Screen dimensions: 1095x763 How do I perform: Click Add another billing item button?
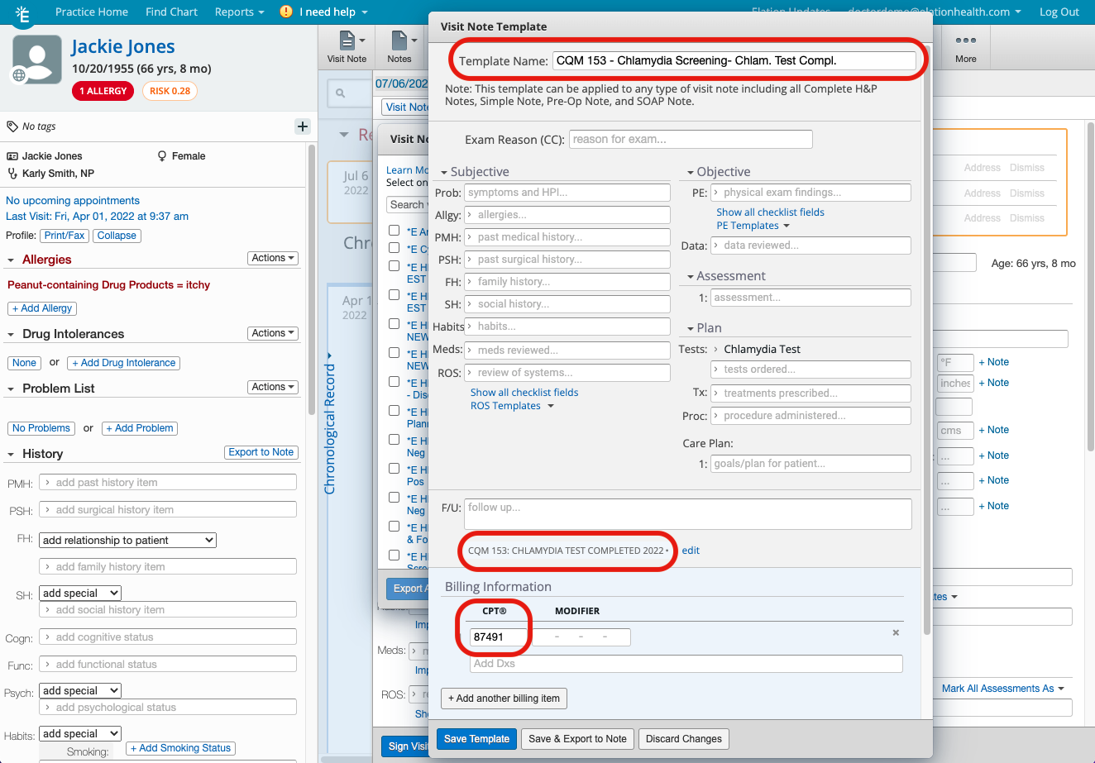(x=504, y=699)
